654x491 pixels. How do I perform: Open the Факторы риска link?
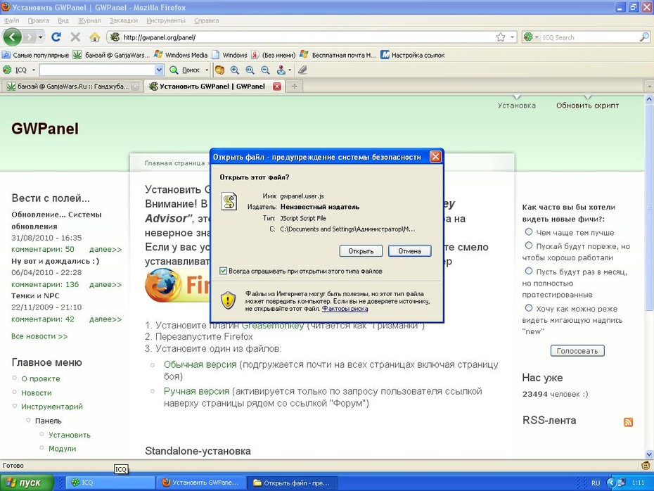(345, 309)
